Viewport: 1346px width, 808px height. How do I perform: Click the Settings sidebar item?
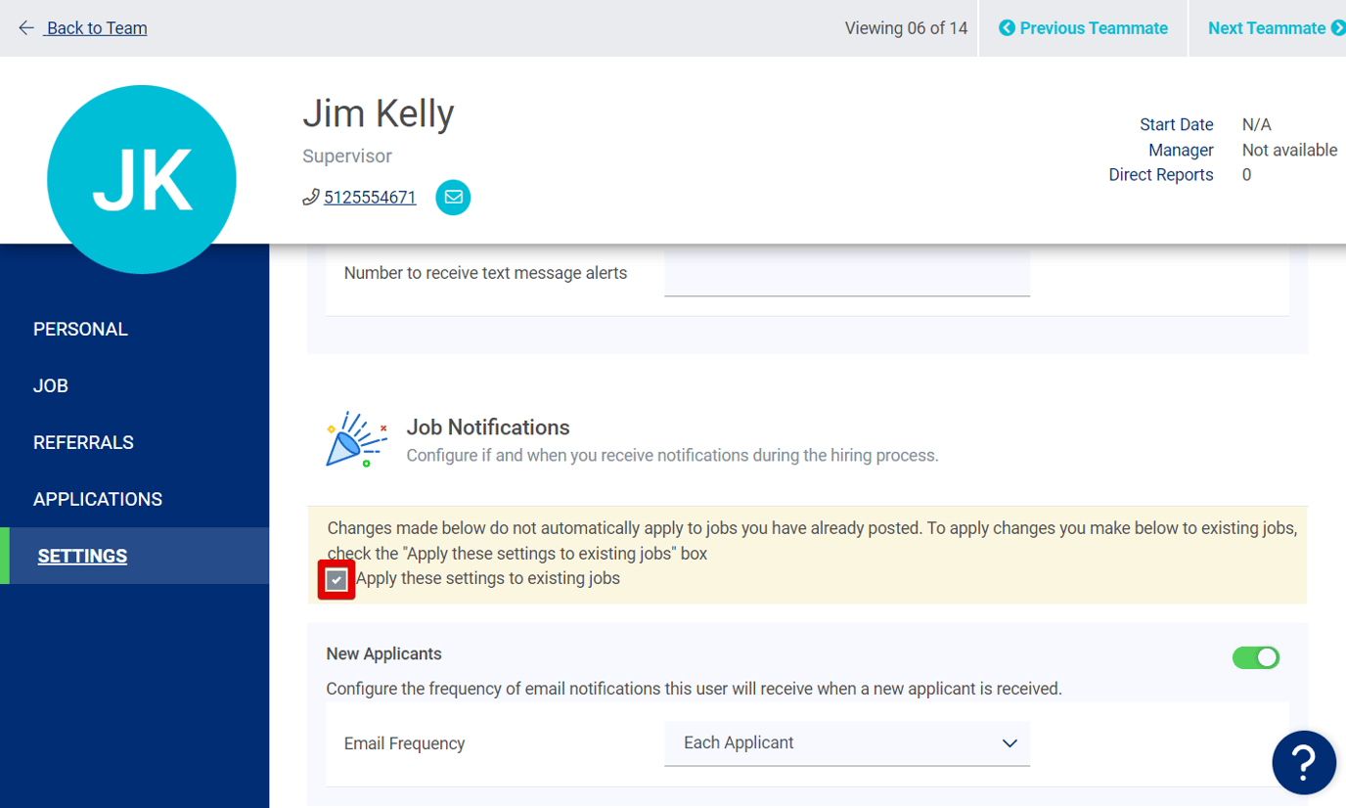point(82,556)
